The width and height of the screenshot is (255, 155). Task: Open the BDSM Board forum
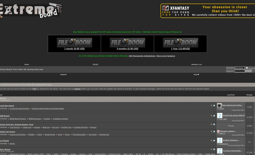point(5,116)
